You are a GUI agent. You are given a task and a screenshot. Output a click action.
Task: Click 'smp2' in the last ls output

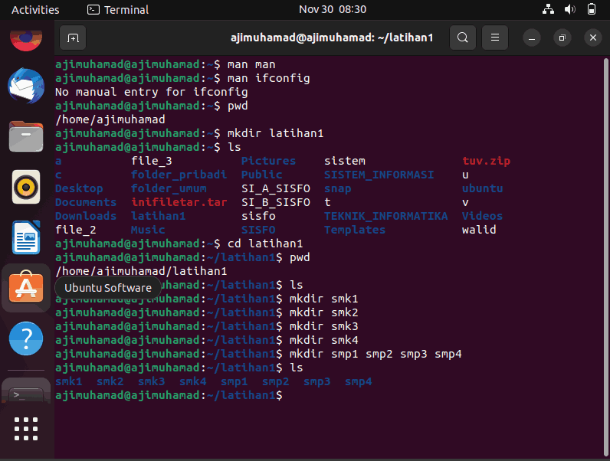click(276, 381)
